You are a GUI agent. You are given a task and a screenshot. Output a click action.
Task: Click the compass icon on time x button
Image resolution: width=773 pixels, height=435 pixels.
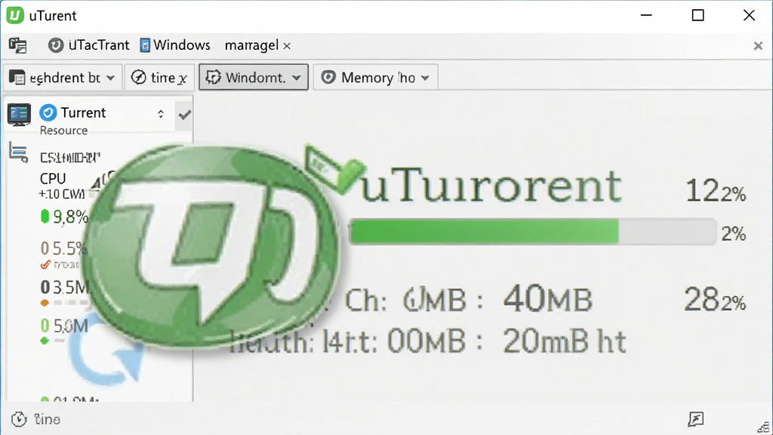[139, 78]
